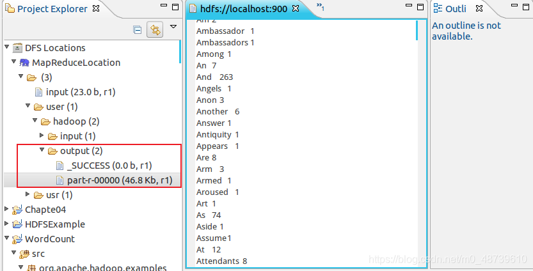Select the user (1) folder icon
Screen dimensions: 533x271
[38, 107]
